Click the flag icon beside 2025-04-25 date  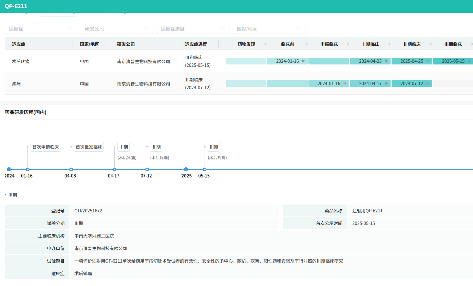[x=428, y=61]
